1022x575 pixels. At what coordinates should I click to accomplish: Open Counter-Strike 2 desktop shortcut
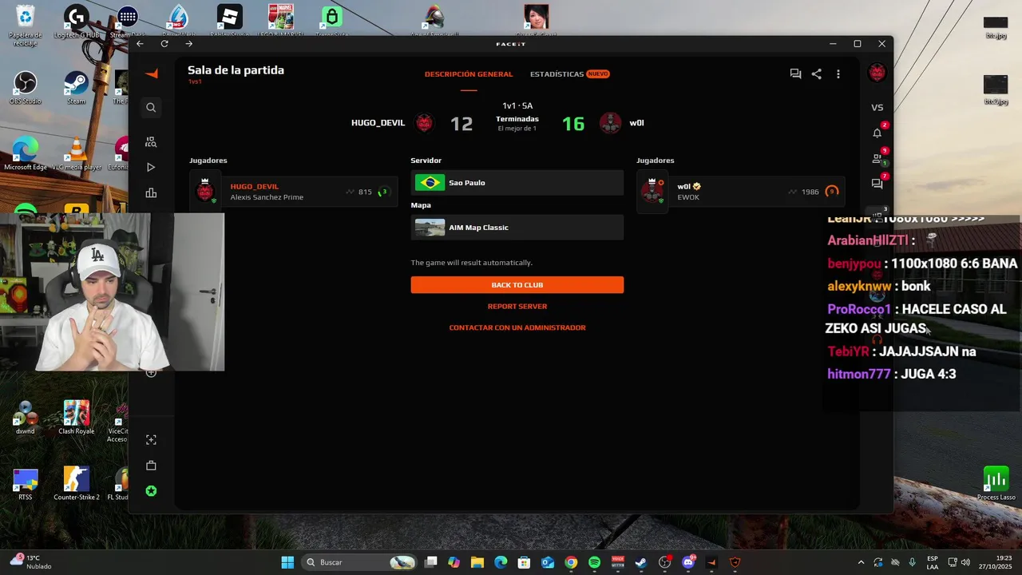click(x=77, y=484)
